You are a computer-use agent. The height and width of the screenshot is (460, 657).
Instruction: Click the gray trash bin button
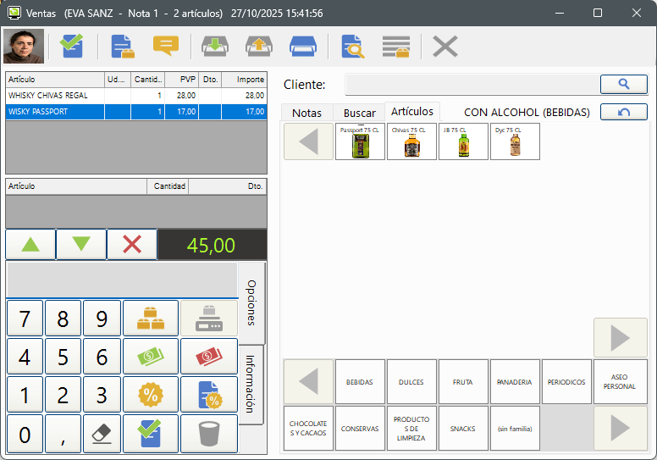click(x=208, y=433)
